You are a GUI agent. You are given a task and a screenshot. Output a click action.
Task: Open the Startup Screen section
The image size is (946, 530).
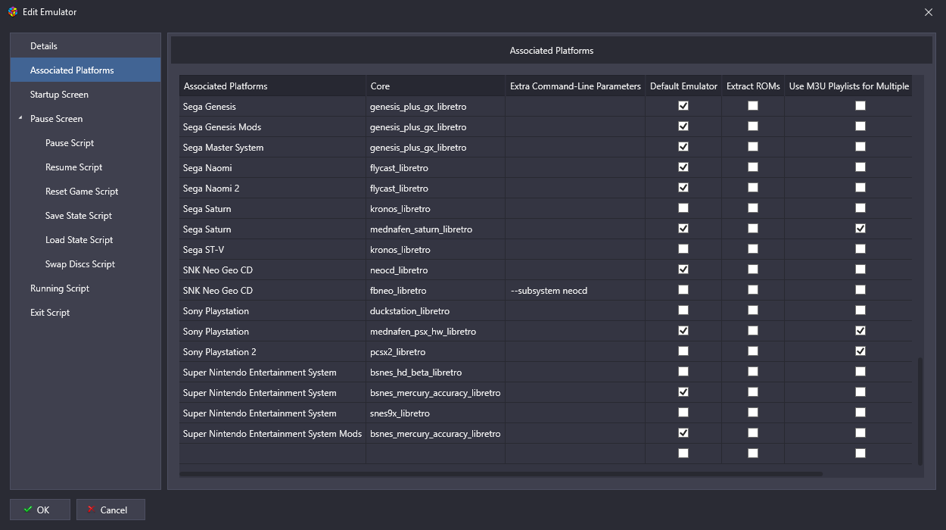[86, 95]
